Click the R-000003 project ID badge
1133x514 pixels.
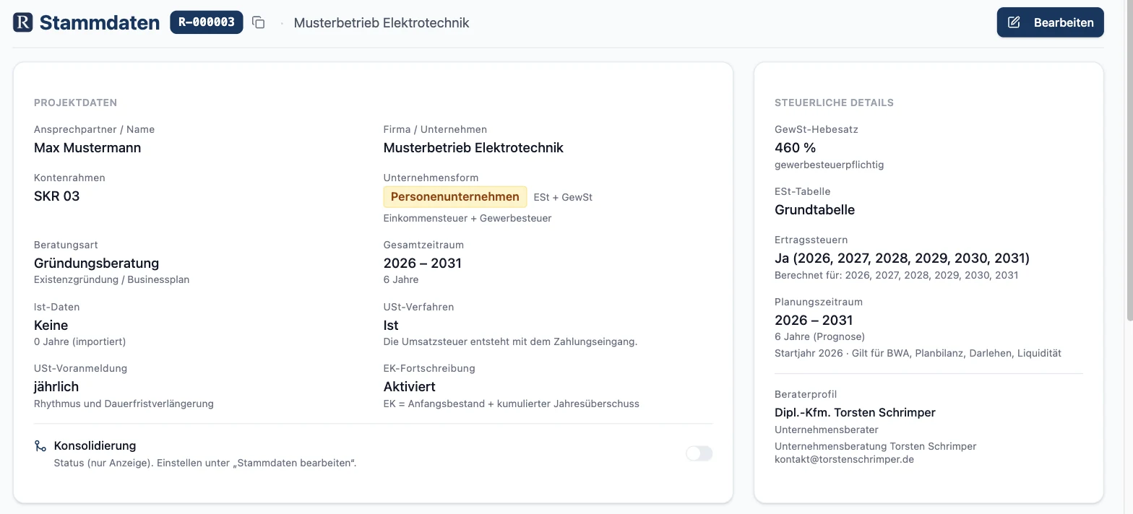(x=207, y=22)
